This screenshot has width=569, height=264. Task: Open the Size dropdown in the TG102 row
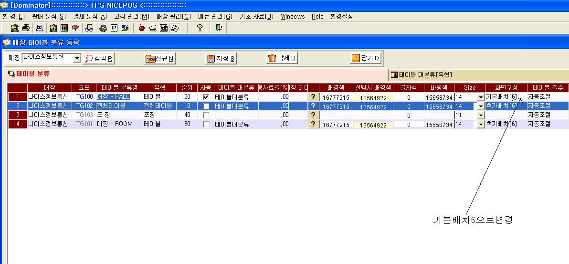(481, 106)
